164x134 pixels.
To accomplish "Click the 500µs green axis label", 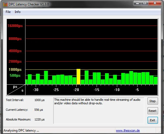I will (15, 75).
